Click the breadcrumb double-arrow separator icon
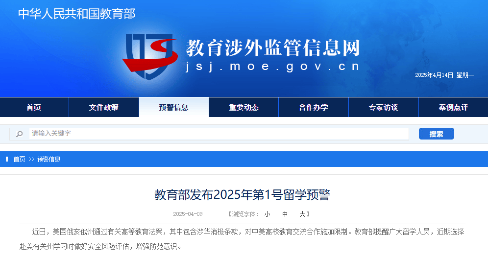This screenshot has width=488, height=257. pyautogui.click(x=31, y=159)
